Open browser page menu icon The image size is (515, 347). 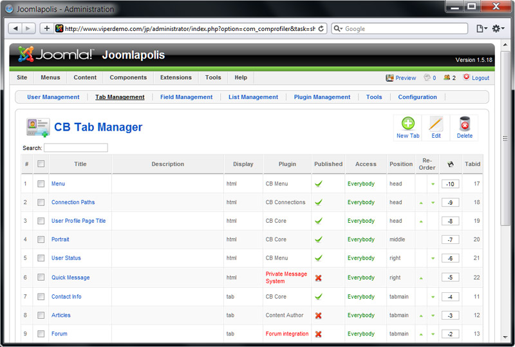coord(482,28)
